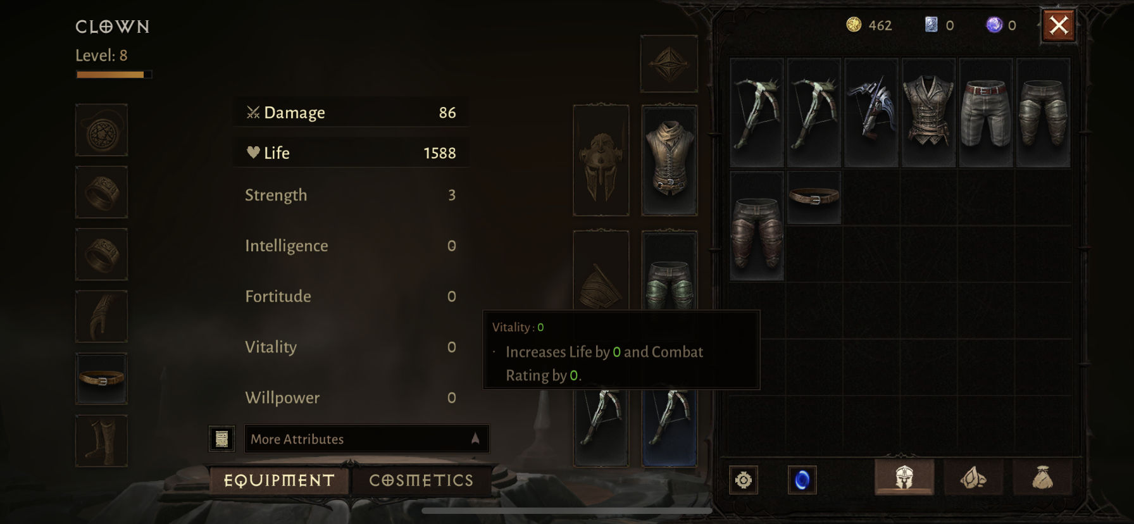
Task: Click the gear settings icon below inventory
Action: (x=744, y=480)
